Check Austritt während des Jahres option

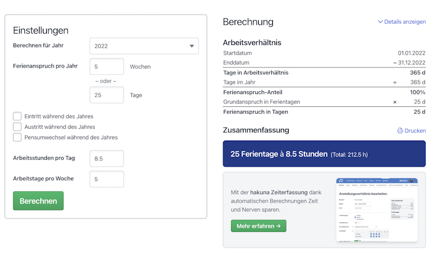point(17,127)
